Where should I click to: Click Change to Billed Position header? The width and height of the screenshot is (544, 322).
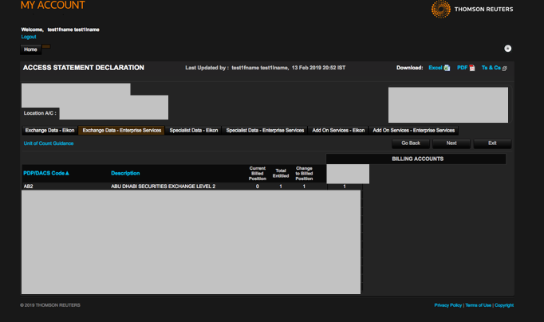click(304, 174)
